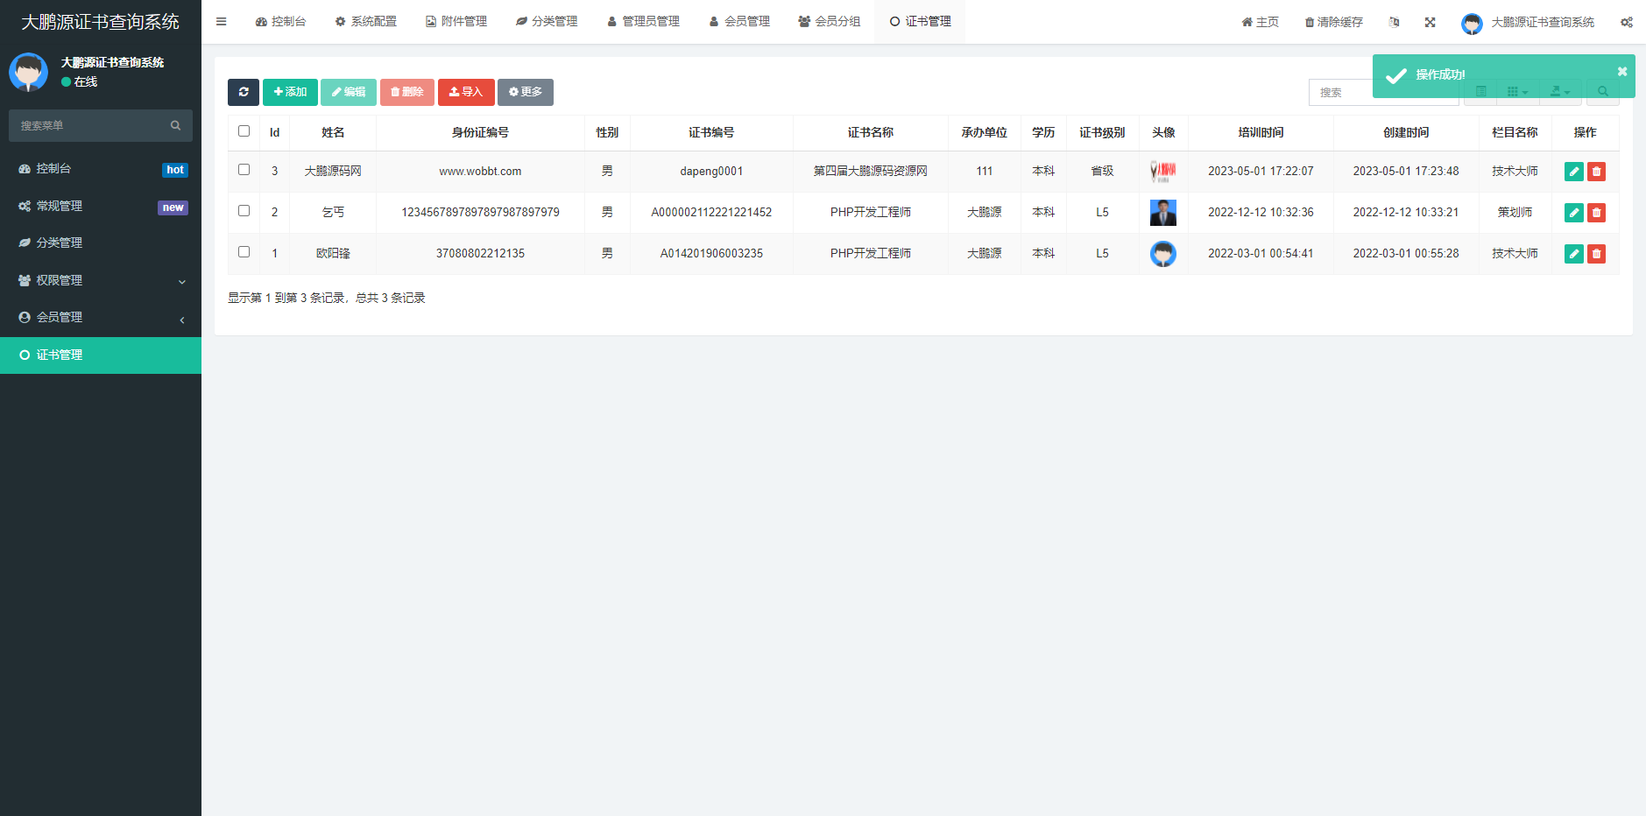Expand the 权限管理 sidebar section

pos(100,280)
